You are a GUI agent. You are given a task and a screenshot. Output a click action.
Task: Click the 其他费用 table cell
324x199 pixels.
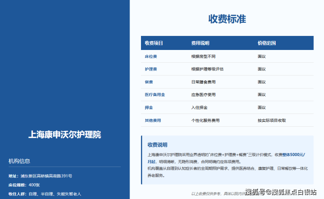point(153,121)
